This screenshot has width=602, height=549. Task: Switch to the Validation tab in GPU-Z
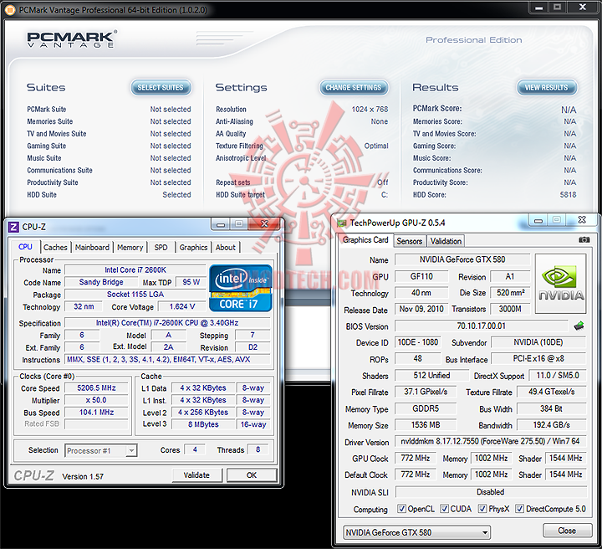pyautogui.click(x=446, y=241)
